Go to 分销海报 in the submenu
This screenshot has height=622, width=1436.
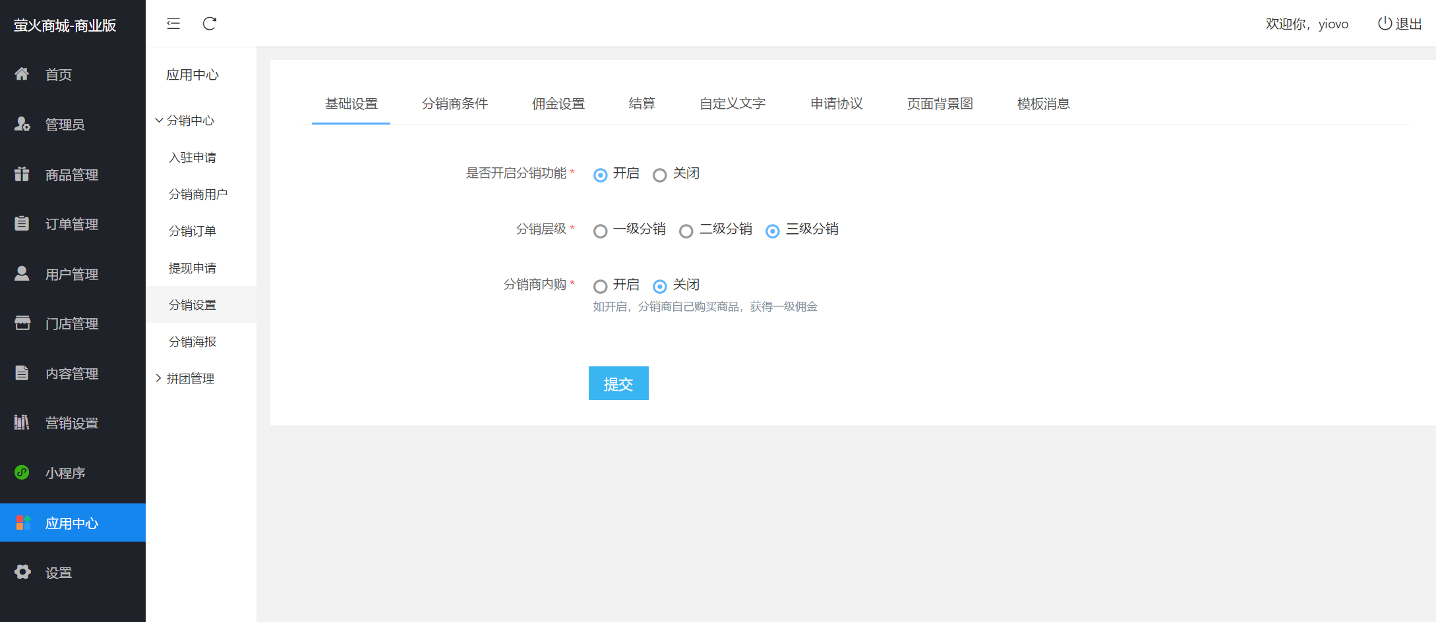point(193,342)
